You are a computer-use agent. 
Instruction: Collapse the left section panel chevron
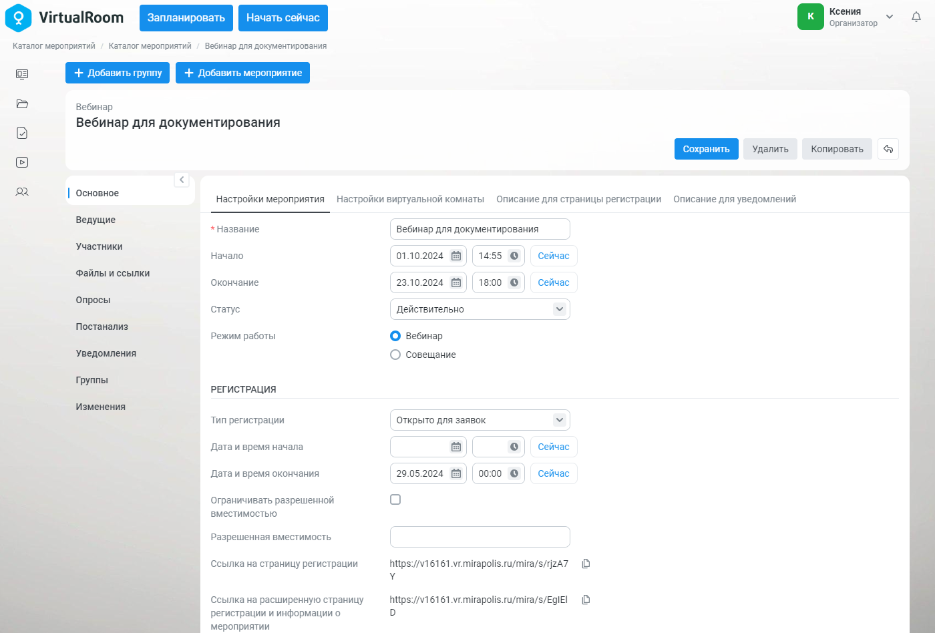(182, 180)
